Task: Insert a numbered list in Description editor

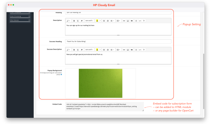Action: click(x=108, y=21)
